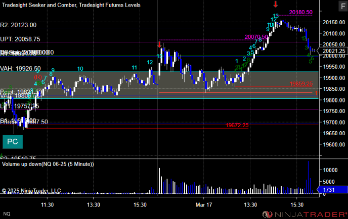Click the teal PC button
Screen dimensions: 348x219
(13, 142)
